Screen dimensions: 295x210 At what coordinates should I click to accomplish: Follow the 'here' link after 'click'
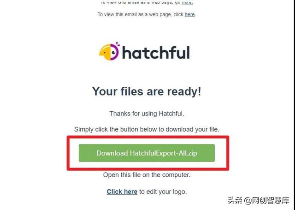[189, 14]
